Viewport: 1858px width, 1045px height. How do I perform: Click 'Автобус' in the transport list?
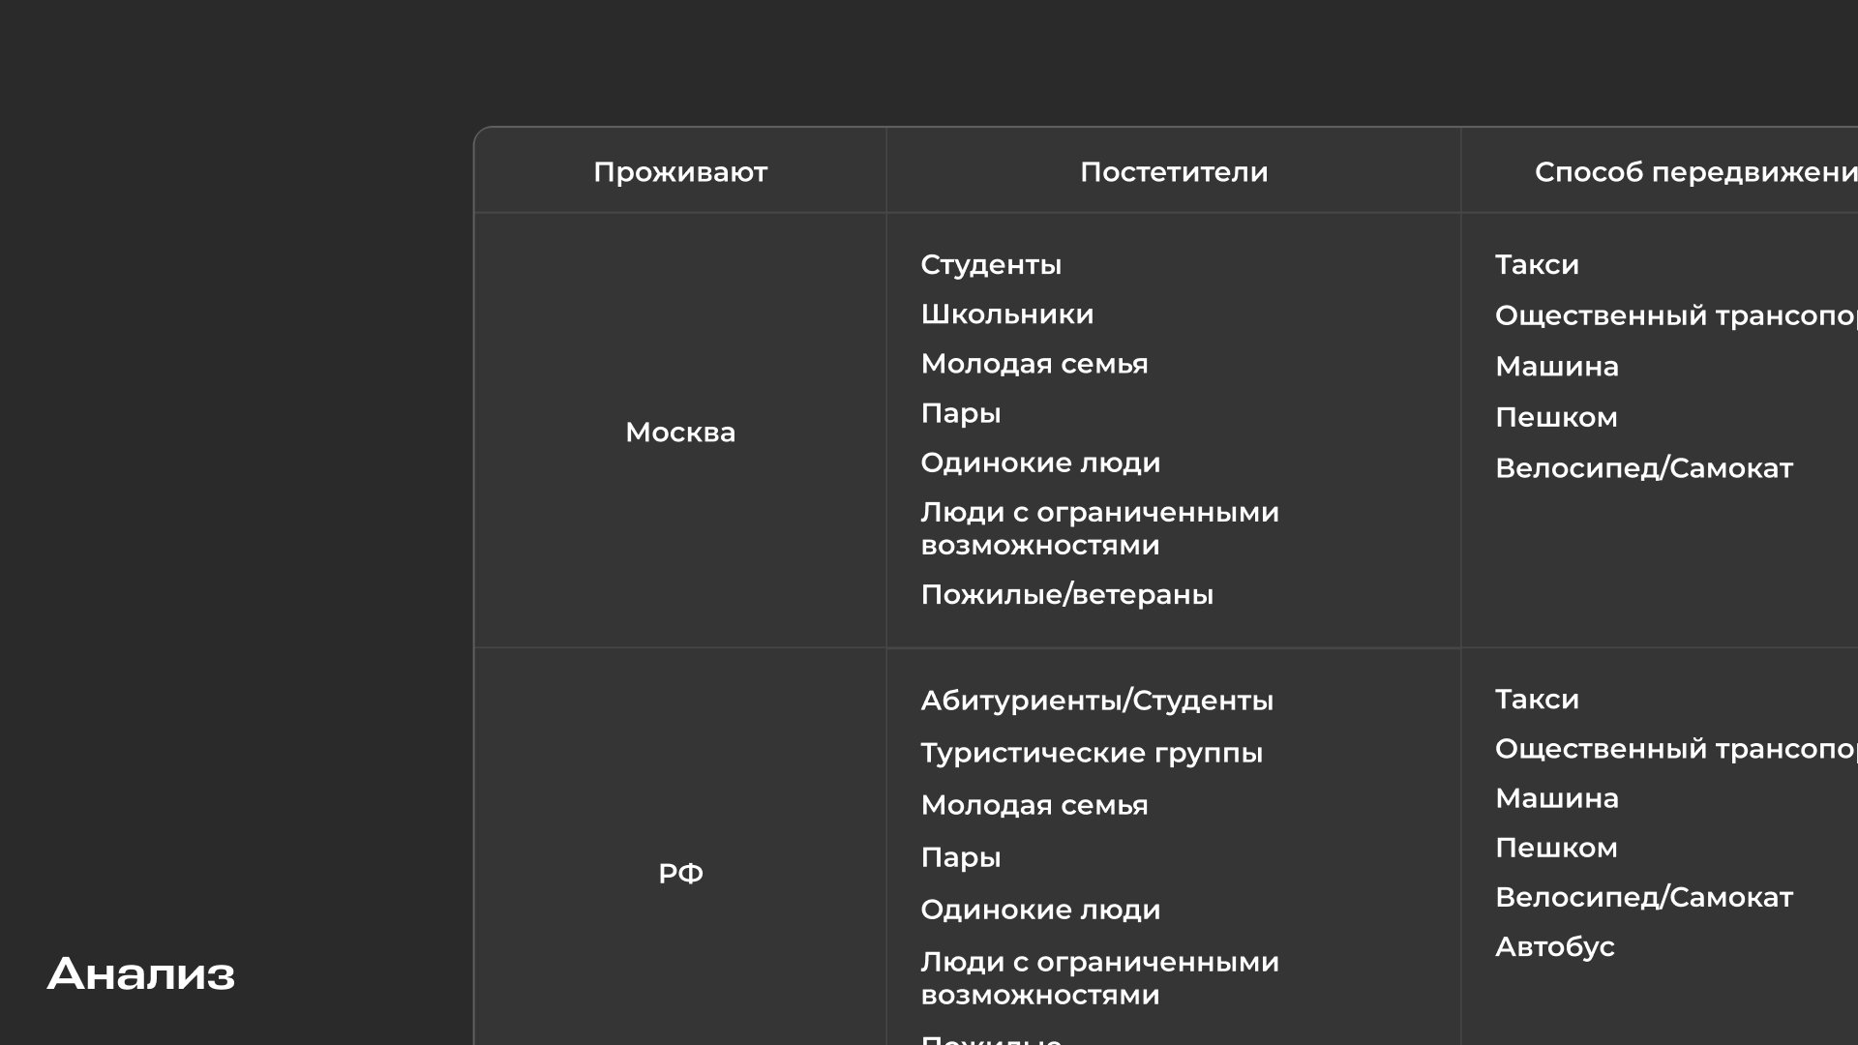[1554, 947]
